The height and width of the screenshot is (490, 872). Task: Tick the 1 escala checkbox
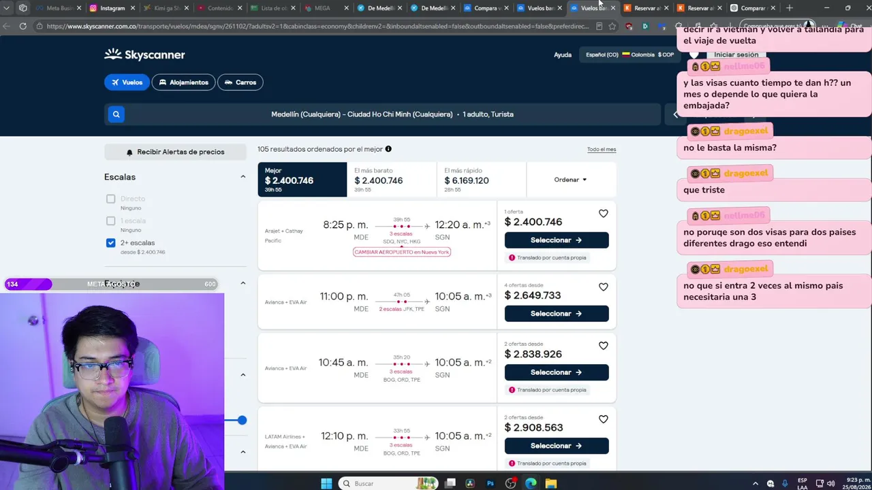110,220
